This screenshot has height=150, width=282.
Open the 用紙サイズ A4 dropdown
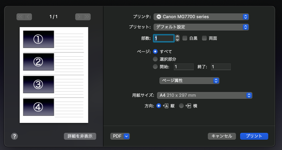point(205,95)
